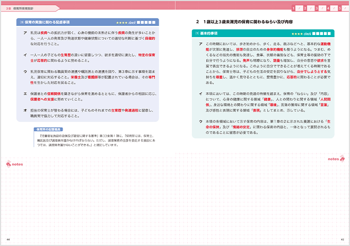
Task: Click the notes hand icon on right page
Action: [x=342, y=159]
